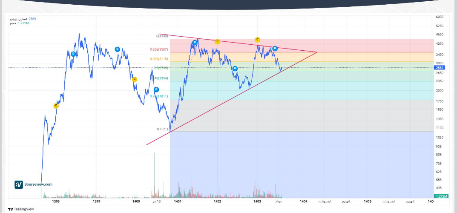This screenshot has width=457, height=213.
Task: Click the leftmost yellow C event marker
Action: 56,106
